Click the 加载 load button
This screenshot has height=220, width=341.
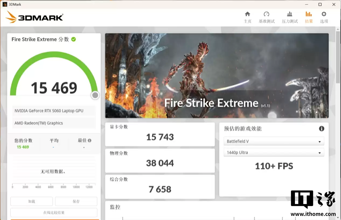pyautogui.click(x=32, y=201)
